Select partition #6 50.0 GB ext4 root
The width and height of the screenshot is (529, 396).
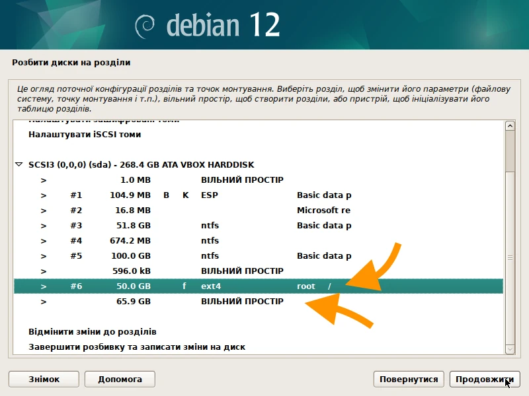[259, 286]
